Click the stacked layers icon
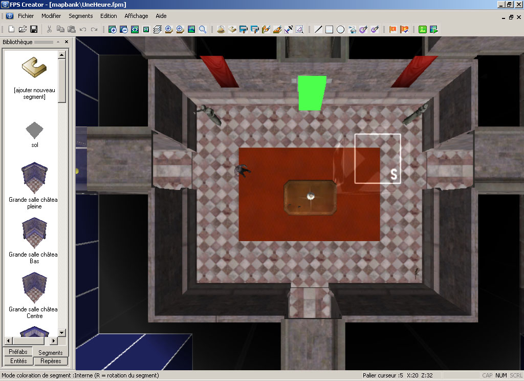 click(x=158, y=29)
